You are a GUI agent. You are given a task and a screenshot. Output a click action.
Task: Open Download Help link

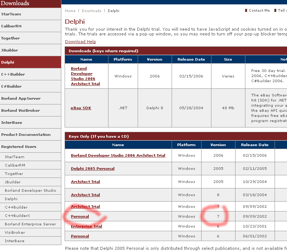[80, 42]
